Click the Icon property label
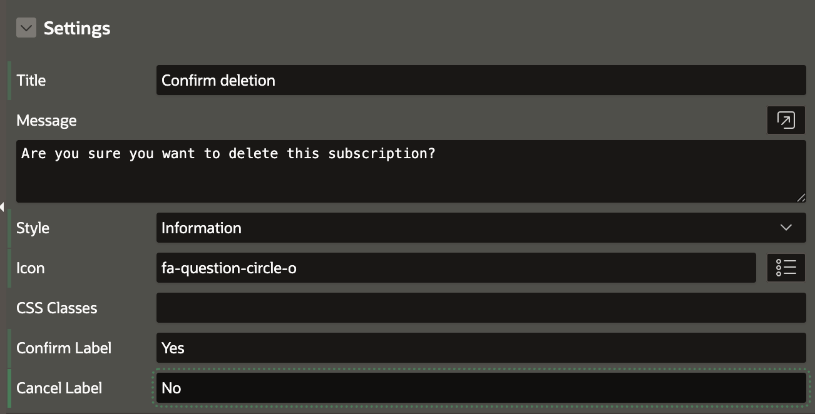Viewport: 815px width, 414px height. tap(31, 268)
